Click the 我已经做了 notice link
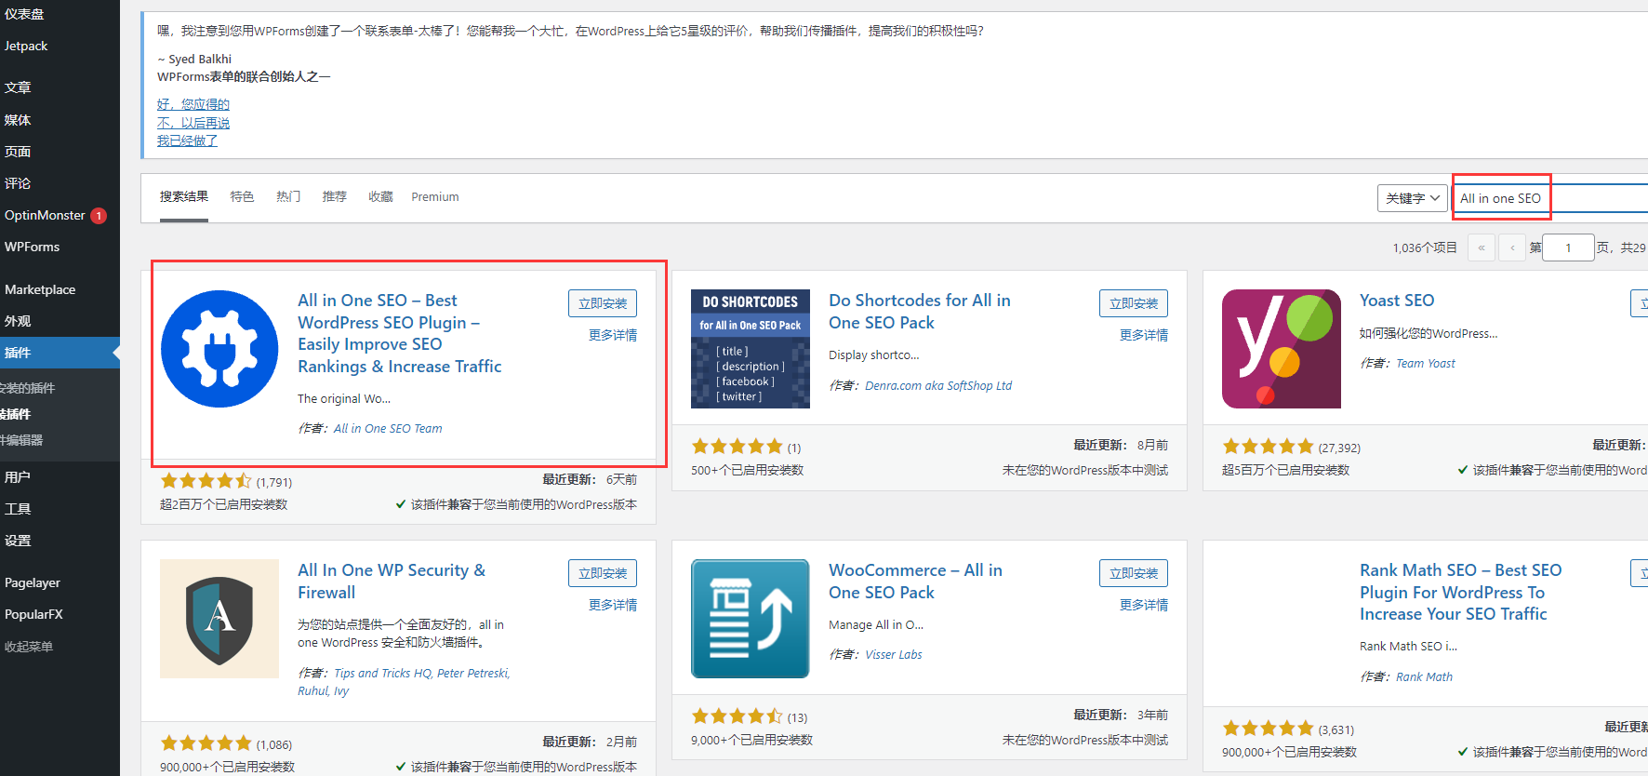Image resolution: width=1648 pixels, height=776 pixels. 187,140
